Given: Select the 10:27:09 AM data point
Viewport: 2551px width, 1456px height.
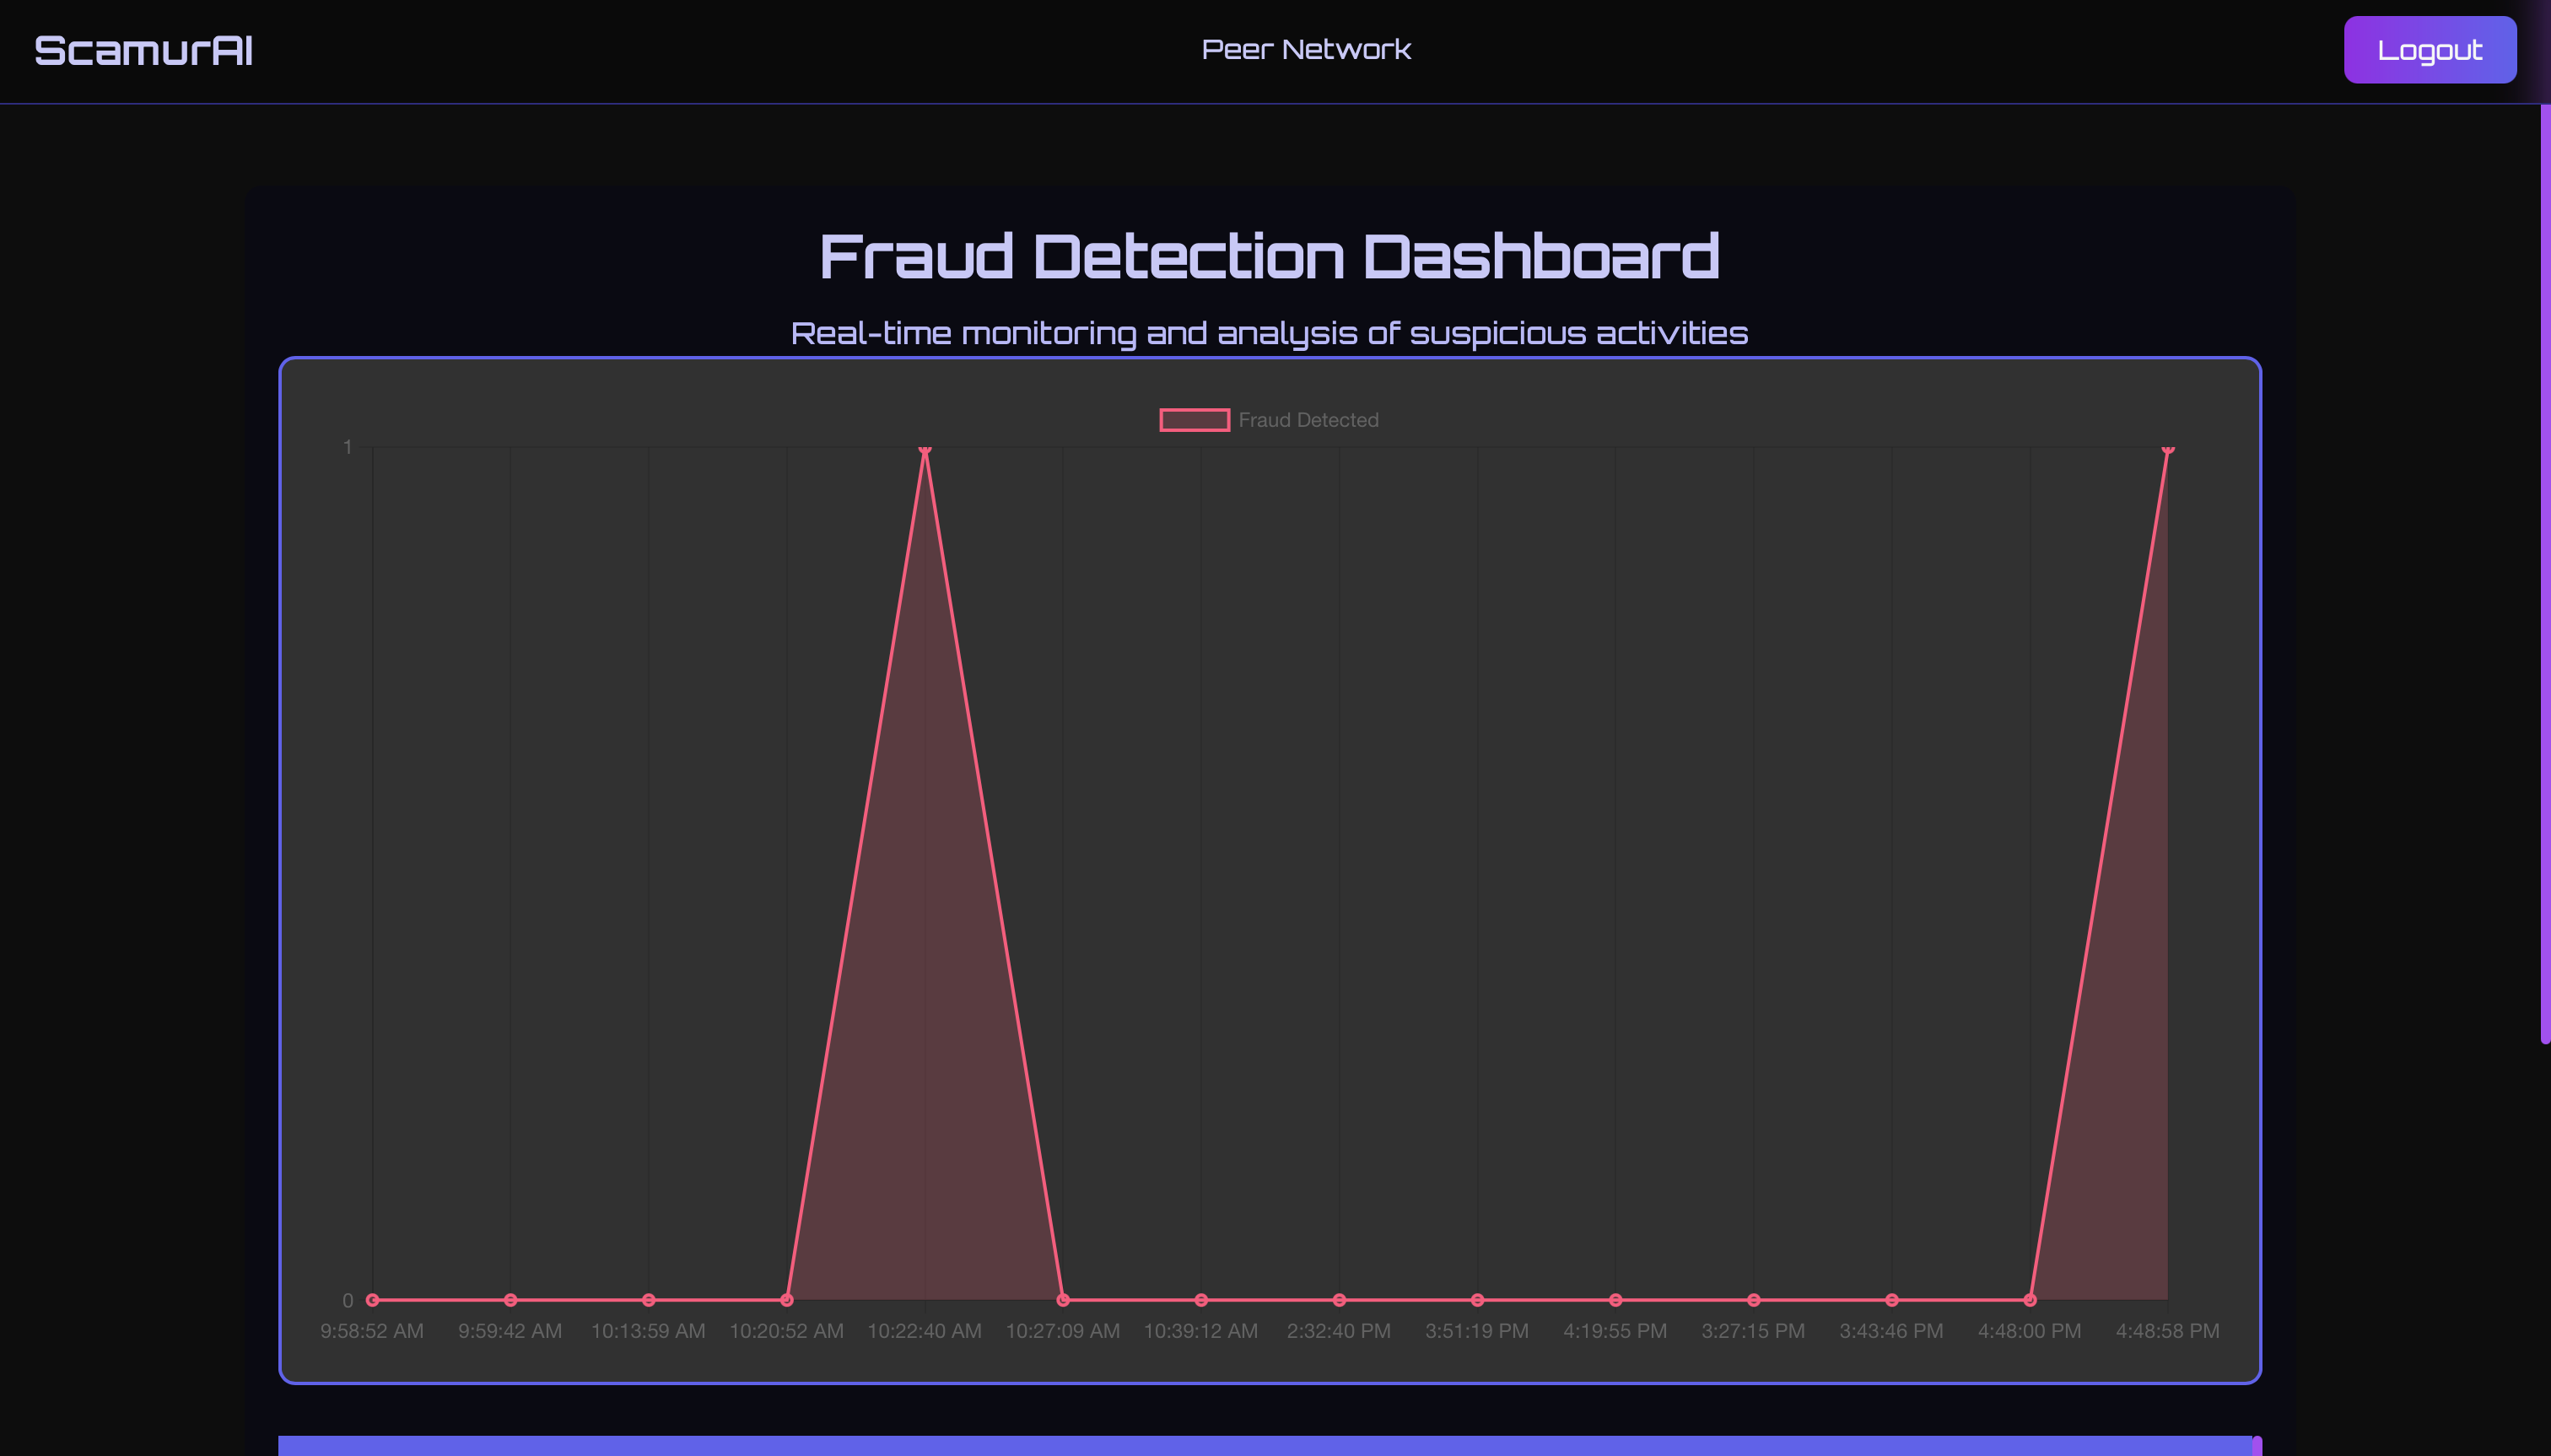Looking at the screenshot, I should [x=1063, y=1300].
